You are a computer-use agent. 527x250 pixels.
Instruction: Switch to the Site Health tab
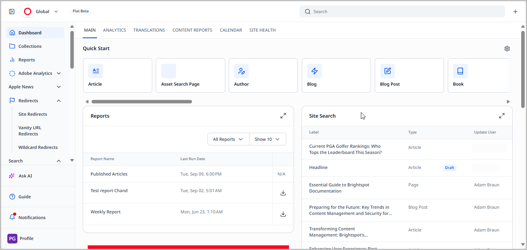[262, 30]
